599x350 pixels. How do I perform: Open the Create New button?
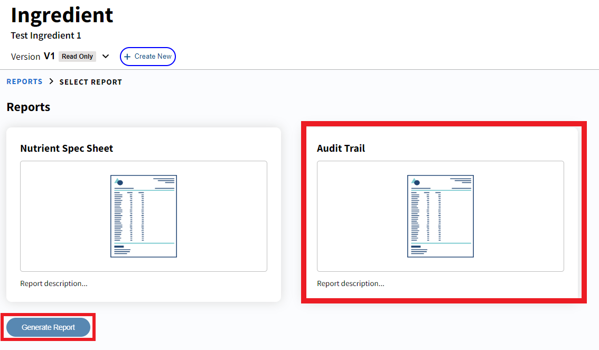(148, 57)
